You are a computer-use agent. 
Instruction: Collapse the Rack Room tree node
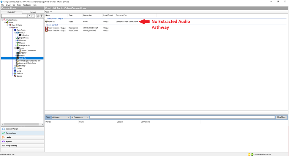coord(12,30)
